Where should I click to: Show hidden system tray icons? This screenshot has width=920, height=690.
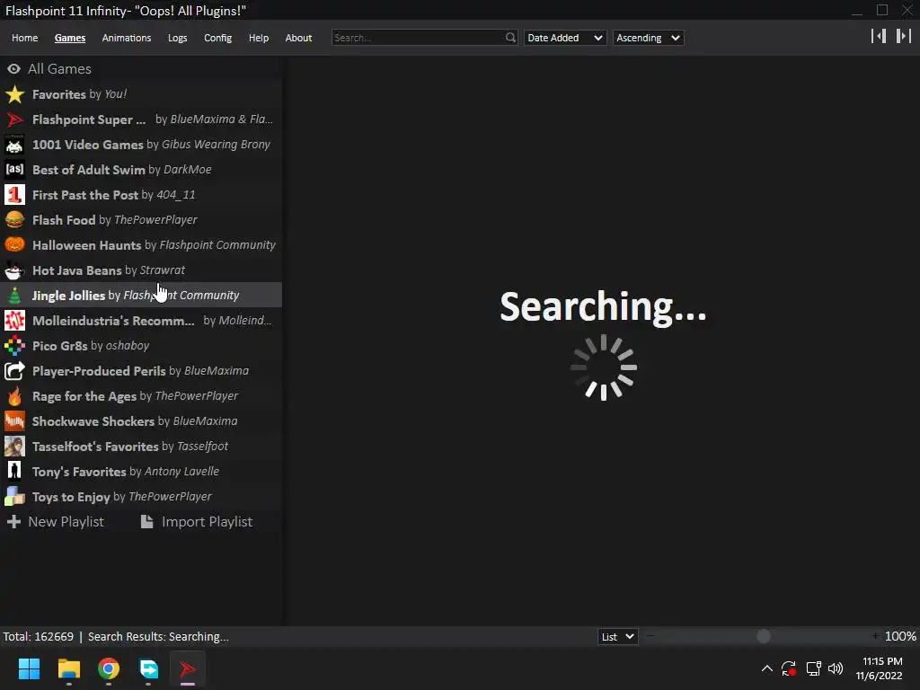(767, 668)
